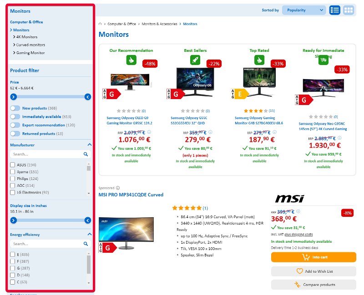Click minimum price slider handle
Screen dimensions: 364x295
pos(14,97)
